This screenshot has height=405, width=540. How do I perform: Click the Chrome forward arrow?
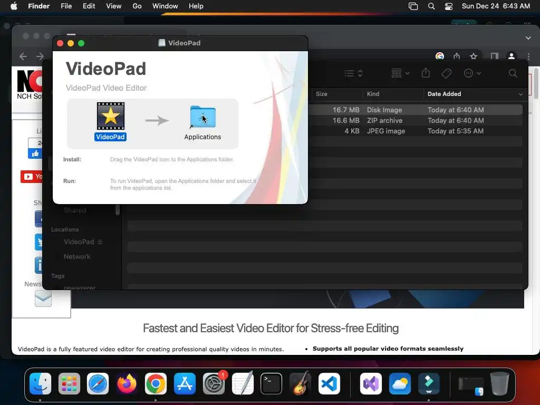pos(40,56)
